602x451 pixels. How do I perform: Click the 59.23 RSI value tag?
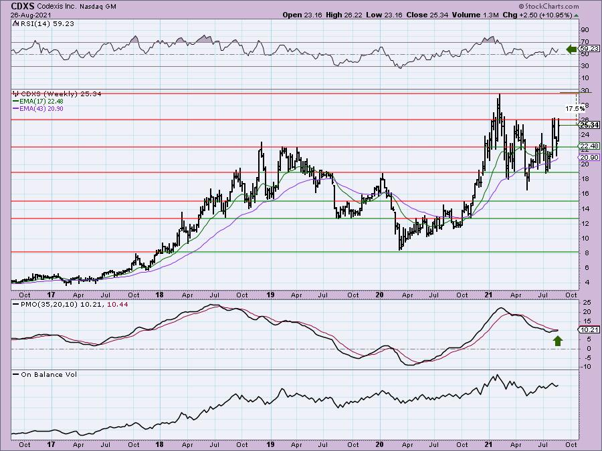click(589, 49)
